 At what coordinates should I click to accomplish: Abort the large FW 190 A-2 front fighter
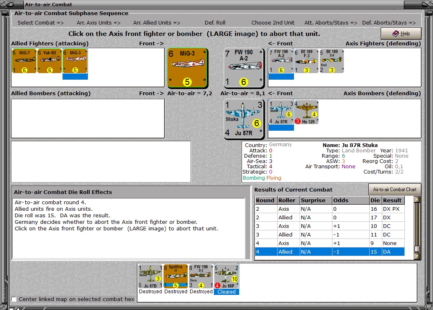point(244,68)
